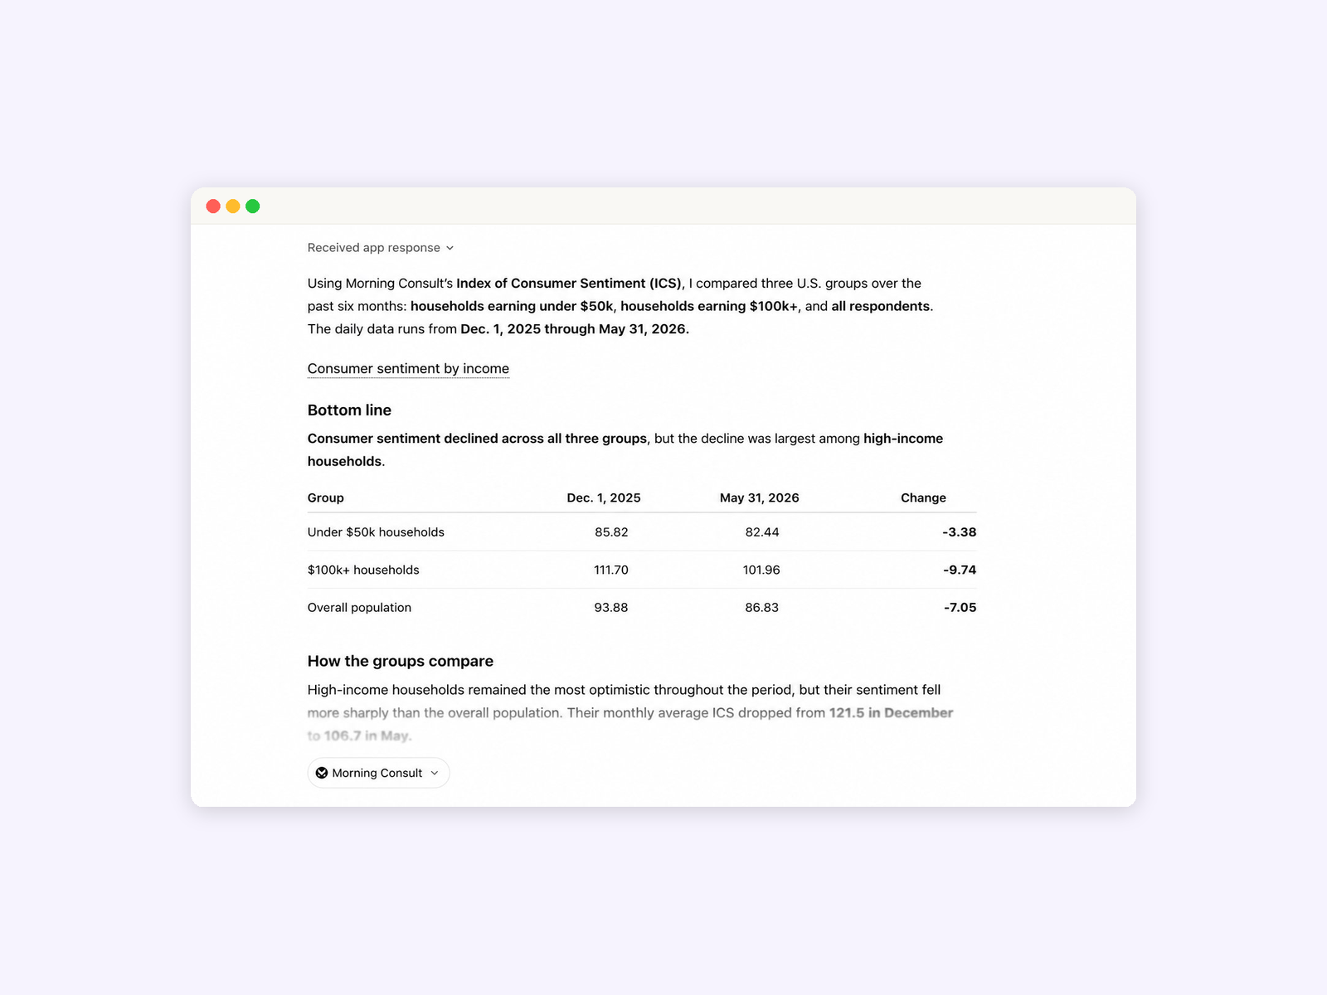Select the Change column header
The width and height of the screenshot is (1327, 995).
coord(923,498)
